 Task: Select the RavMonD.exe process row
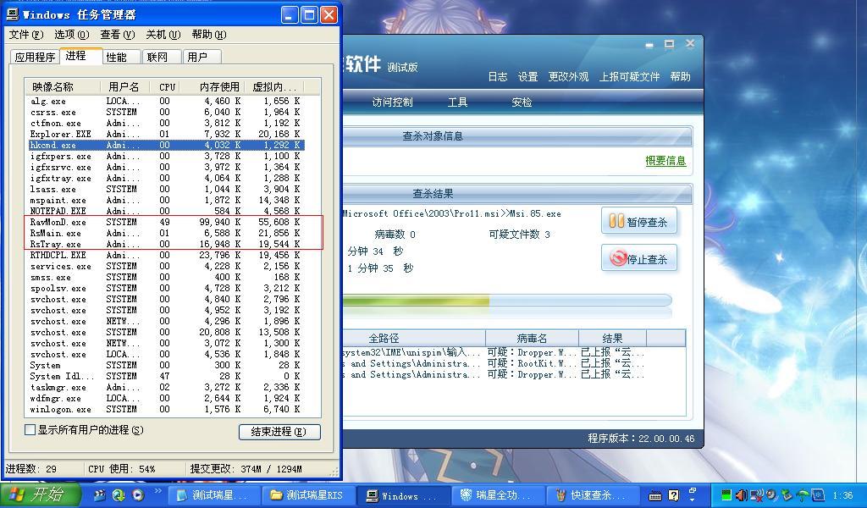click(x=165, y=222)
